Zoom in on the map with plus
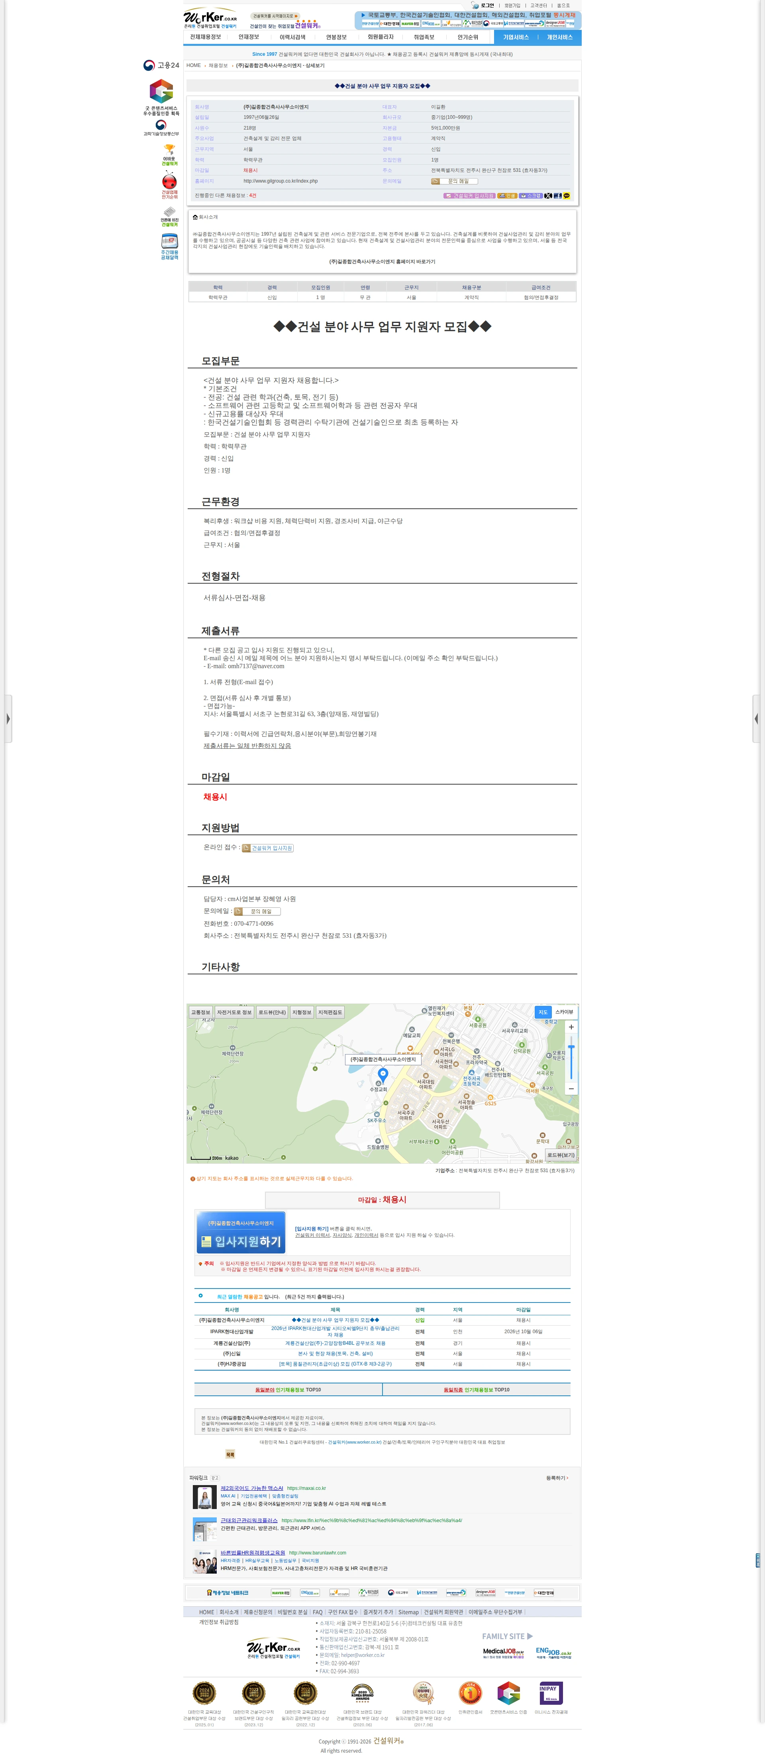The width and height of the screenshot is (765, 1755). [571, 1027]
